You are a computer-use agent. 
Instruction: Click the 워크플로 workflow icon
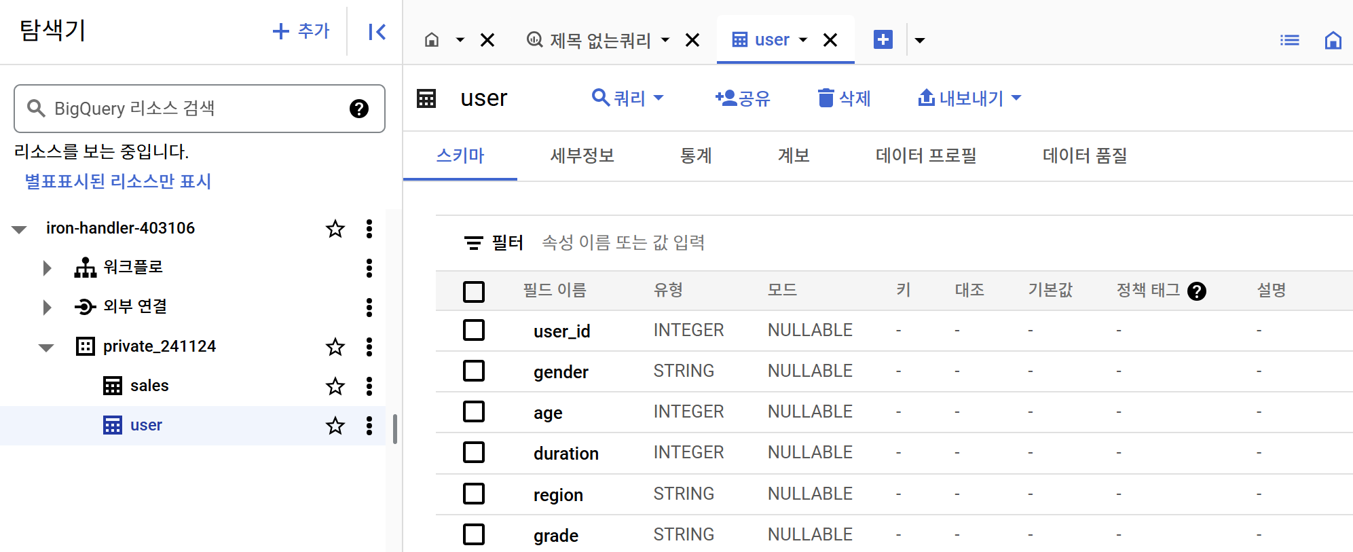coord(86,268)
